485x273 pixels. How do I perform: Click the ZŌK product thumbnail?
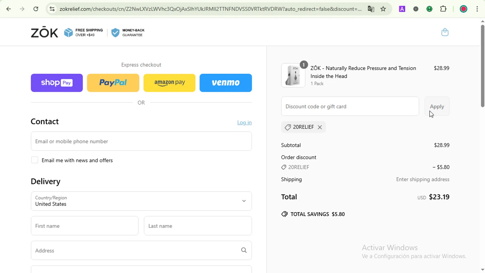(x=293, y=75)
